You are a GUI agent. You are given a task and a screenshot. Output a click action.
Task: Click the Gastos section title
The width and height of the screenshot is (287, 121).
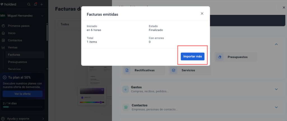pyautogui.click(x=136, y=87)
